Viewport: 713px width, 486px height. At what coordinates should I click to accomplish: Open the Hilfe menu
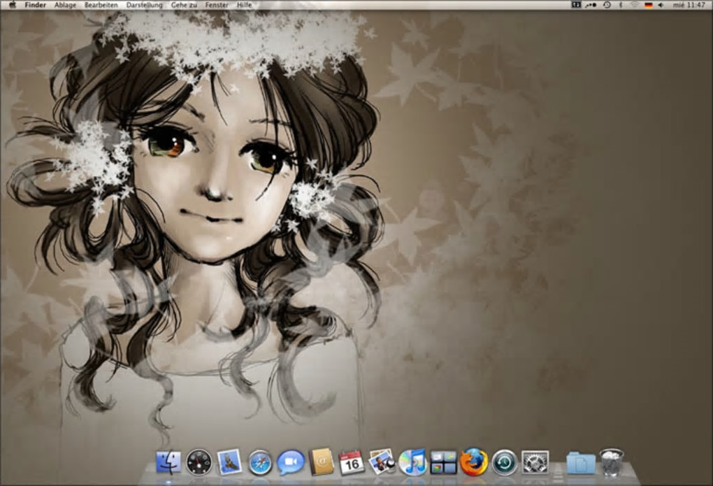point(244,5)
